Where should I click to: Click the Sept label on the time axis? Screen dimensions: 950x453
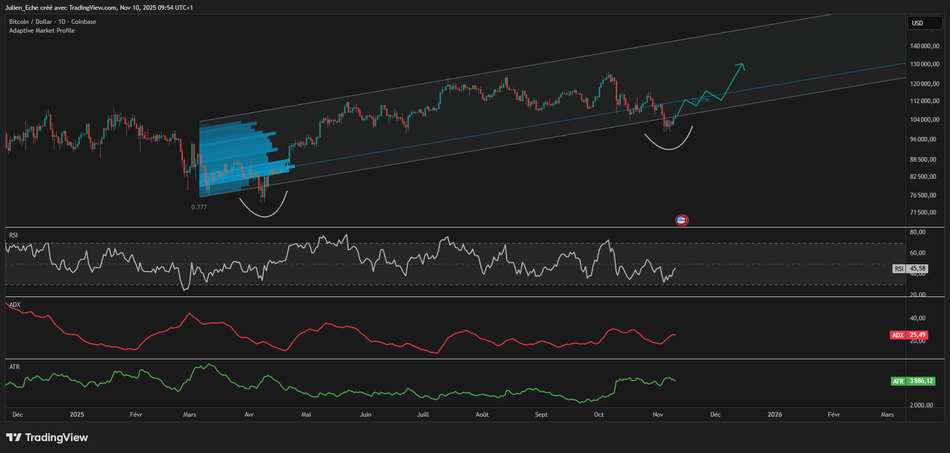click(541, 415)
